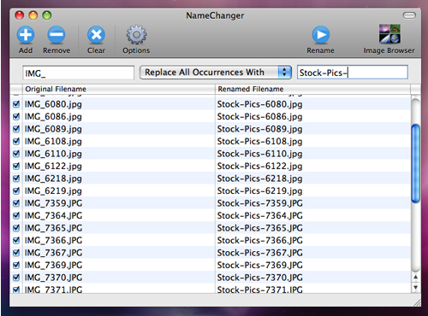Disable the IMG_6218.jpg checkbox
428x316 pixels.
point(16,178)
